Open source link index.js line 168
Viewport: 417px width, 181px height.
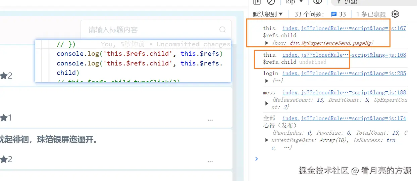click(x=344, y=55)
